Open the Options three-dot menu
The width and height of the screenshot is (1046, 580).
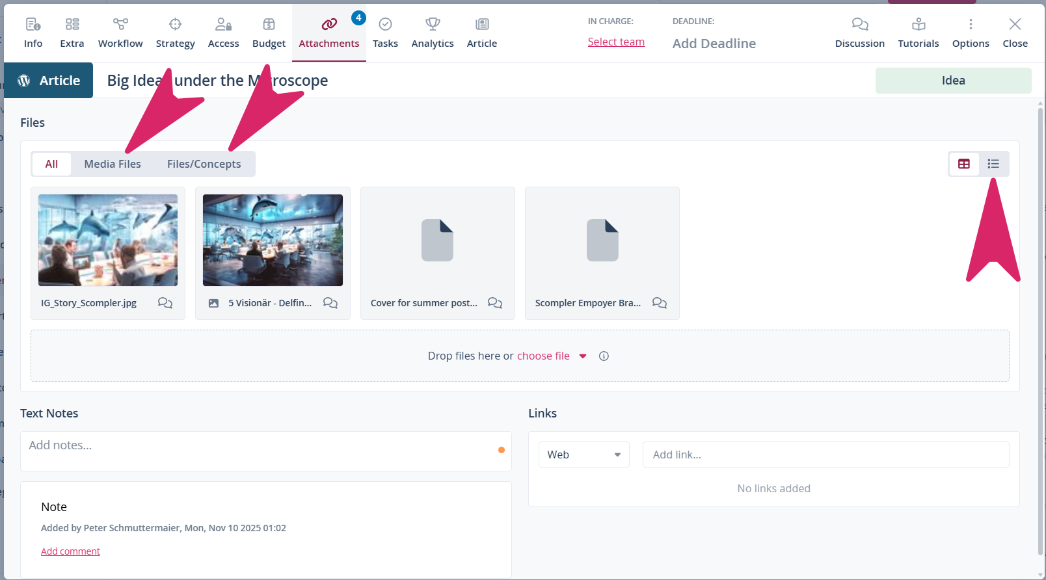click(x=970, y=25)
